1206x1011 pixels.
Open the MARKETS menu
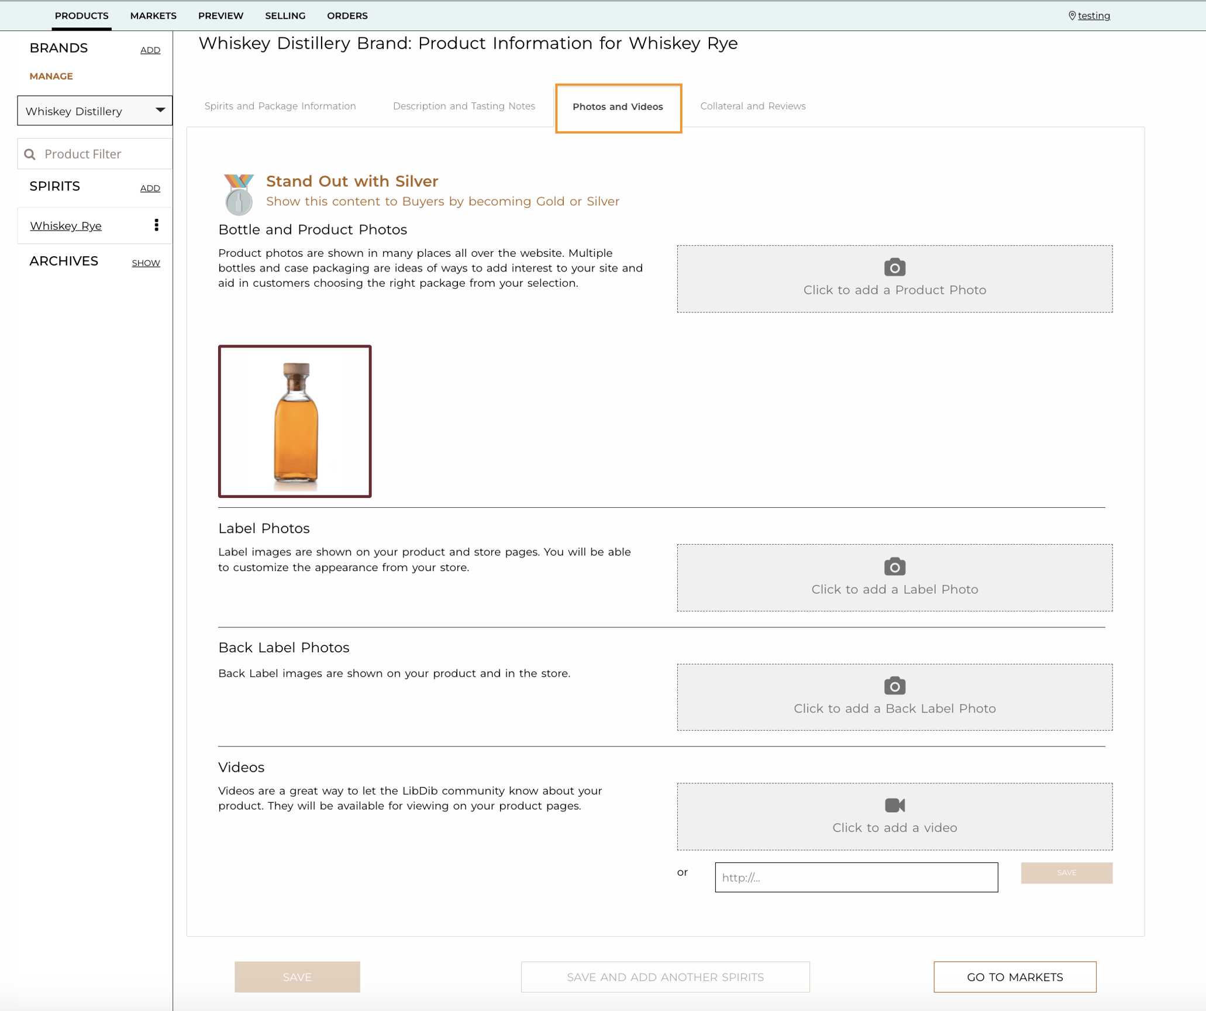click(153, 16)
